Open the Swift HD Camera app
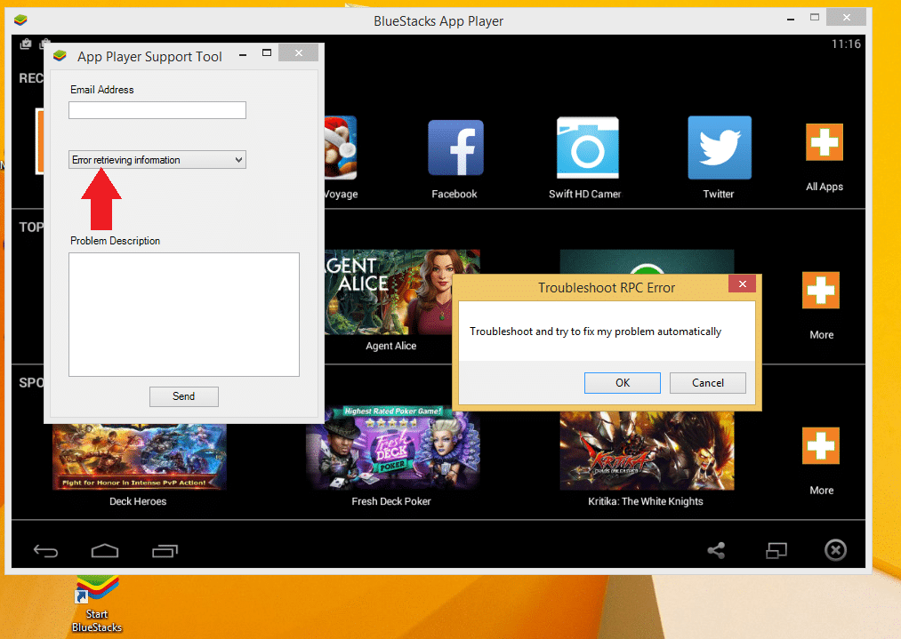901x639 pixels. 587,147
